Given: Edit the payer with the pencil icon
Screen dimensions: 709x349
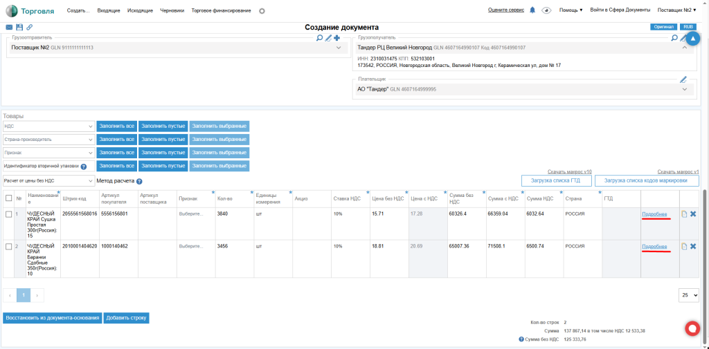Looking at the screenshot, I should [x=683, y=79].
